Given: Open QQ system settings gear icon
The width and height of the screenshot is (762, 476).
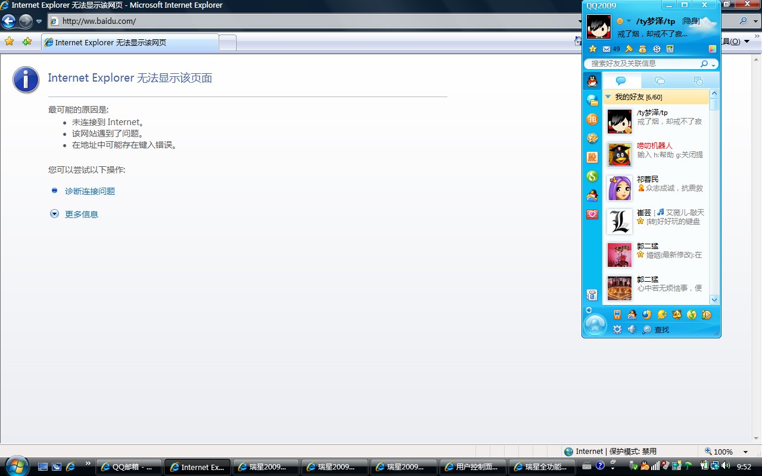Looking at the screenshot, I should tap(617, 329).
